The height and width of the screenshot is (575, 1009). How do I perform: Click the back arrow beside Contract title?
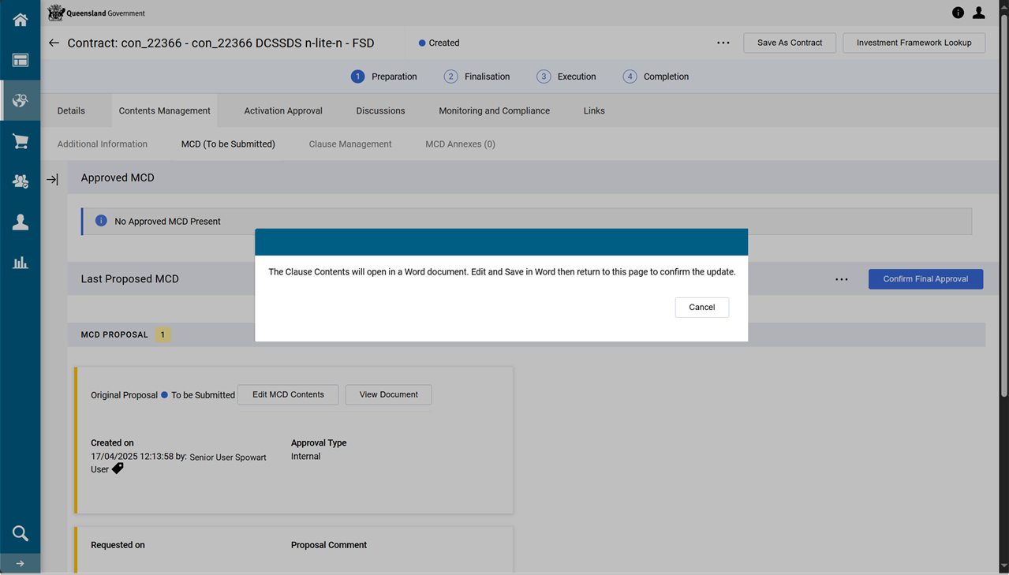coord(54,43)
